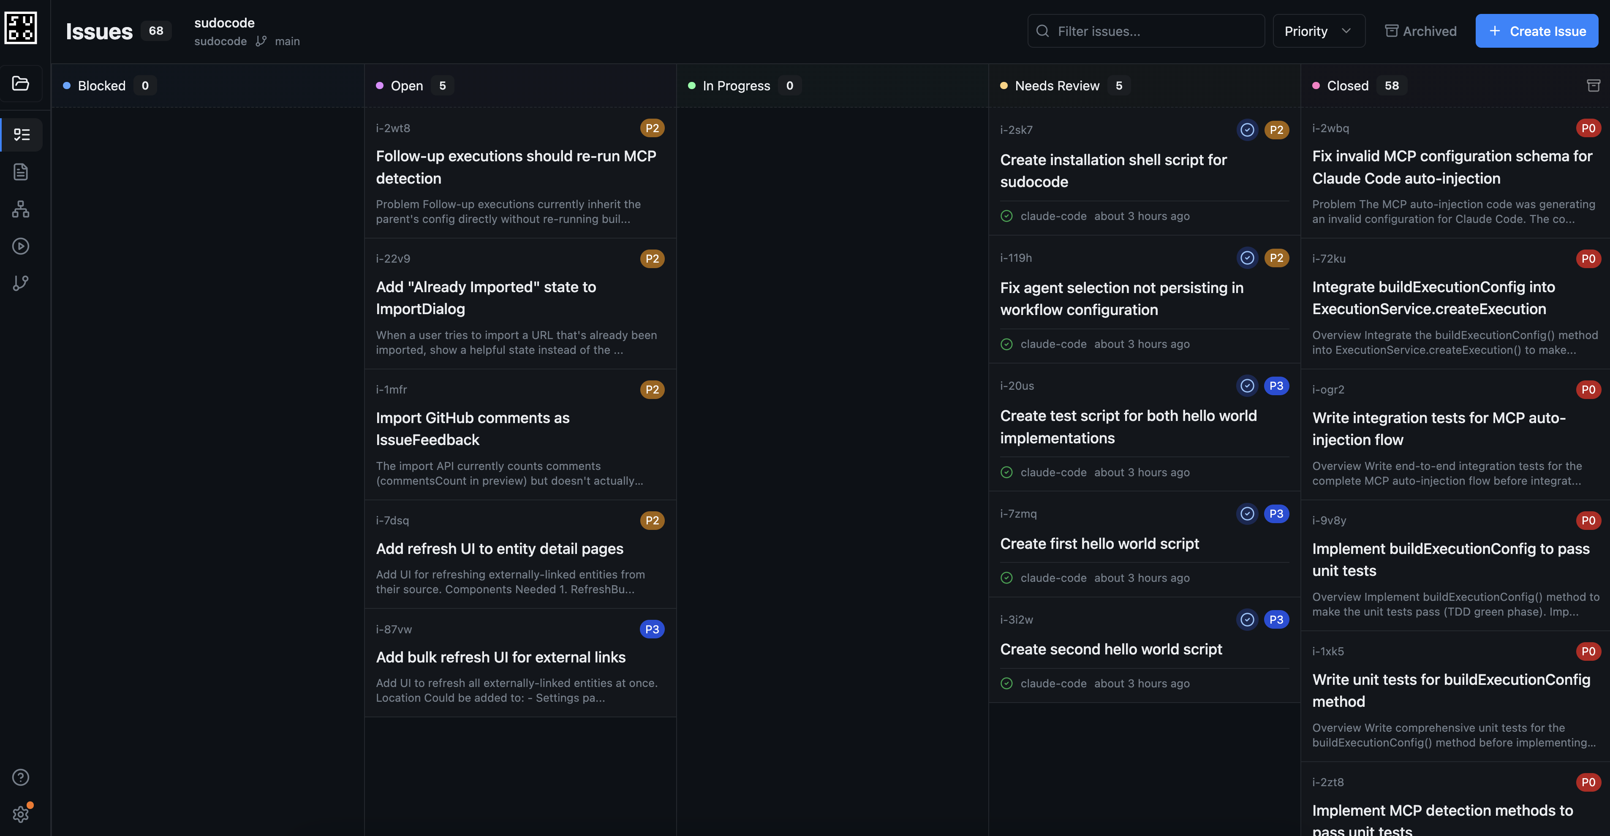This screenshot has width=1610, height=836.
Task: Change priority via the P2 badge on i-2wt8
Action: coord(653,128)
